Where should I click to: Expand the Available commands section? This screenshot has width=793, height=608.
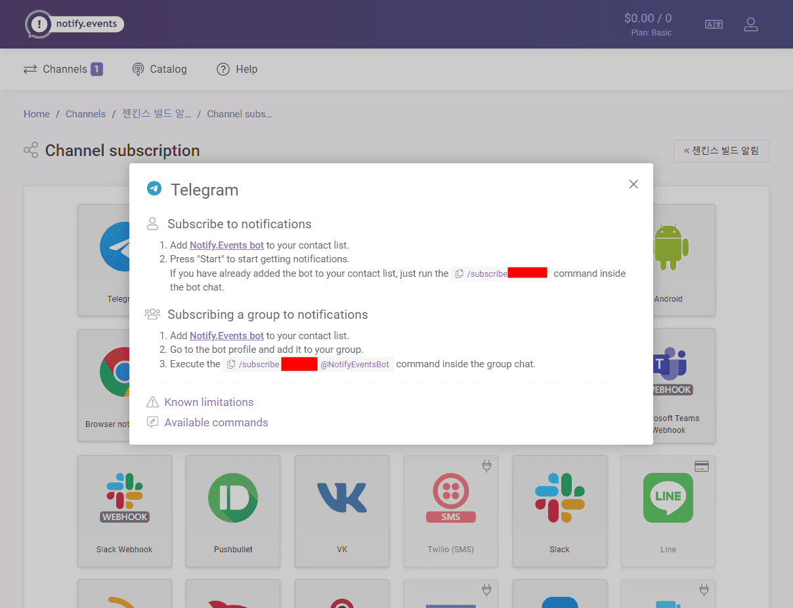(x=216, y=422)
